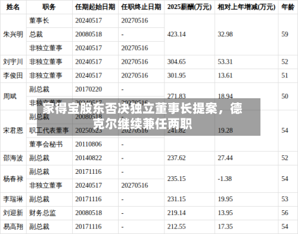Click age 52 in 刘宇川's row
The height and width of the screenshot is (234, 298).
(x=285, y=62)
